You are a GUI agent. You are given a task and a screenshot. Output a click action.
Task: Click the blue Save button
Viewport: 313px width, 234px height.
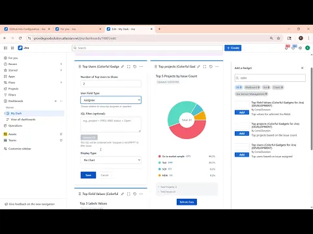click(x=88, y=175)
